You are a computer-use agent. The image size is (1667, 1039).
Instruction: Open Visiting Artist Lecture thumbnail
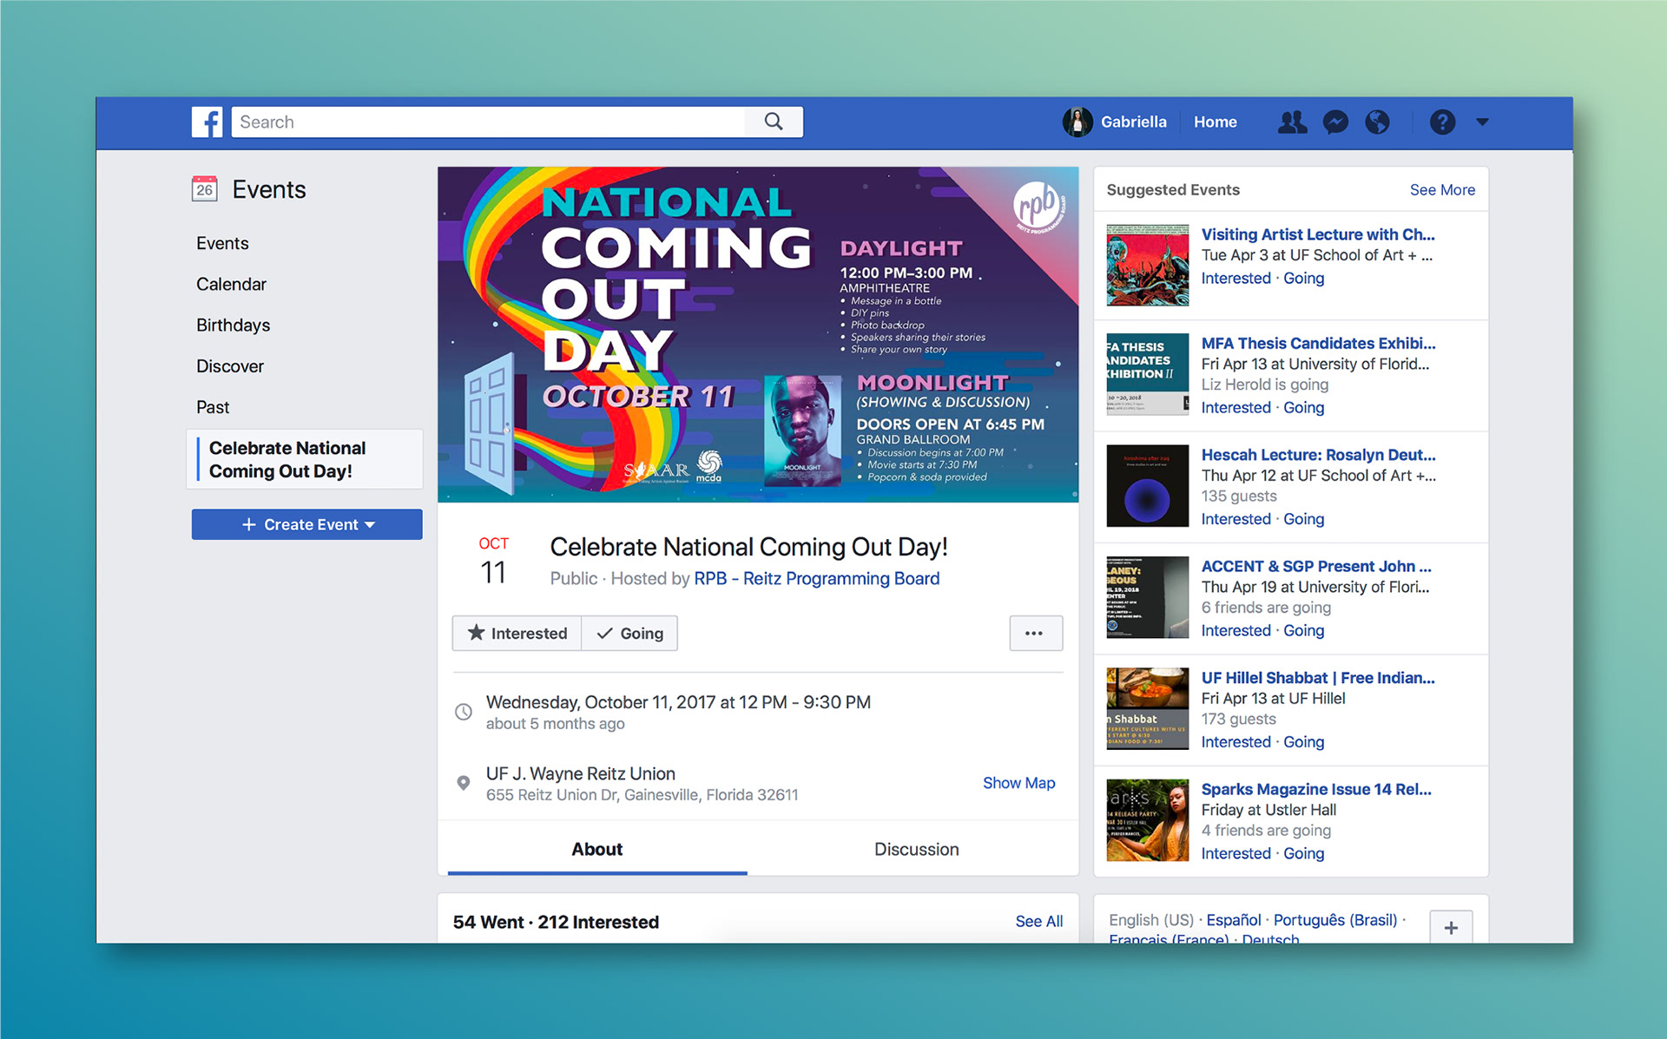coord(1147,265)
